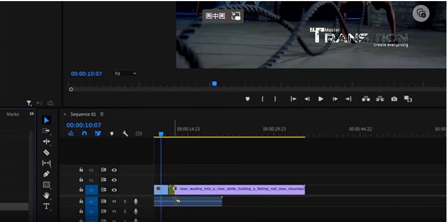Select the Pen tool
The image size is (447, 222).
click(x=46, y=174)
